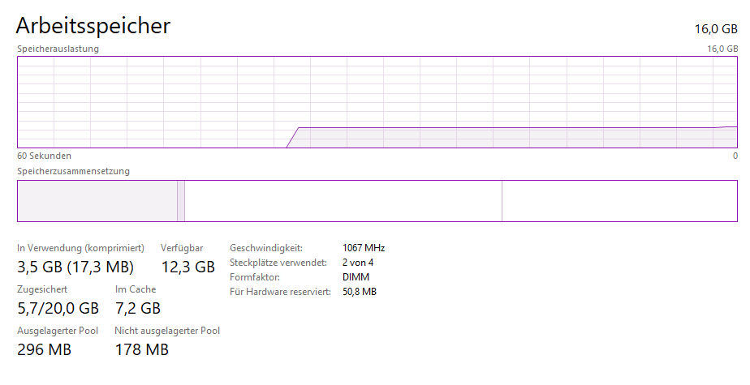
Task: Click the 3,5 GB (17,3 MB) value
Action: (x=75, y=267)
